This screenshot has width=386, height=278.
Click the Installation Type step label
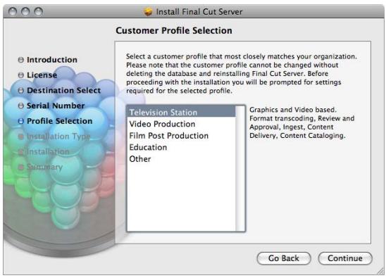click(x=58, y=137)
